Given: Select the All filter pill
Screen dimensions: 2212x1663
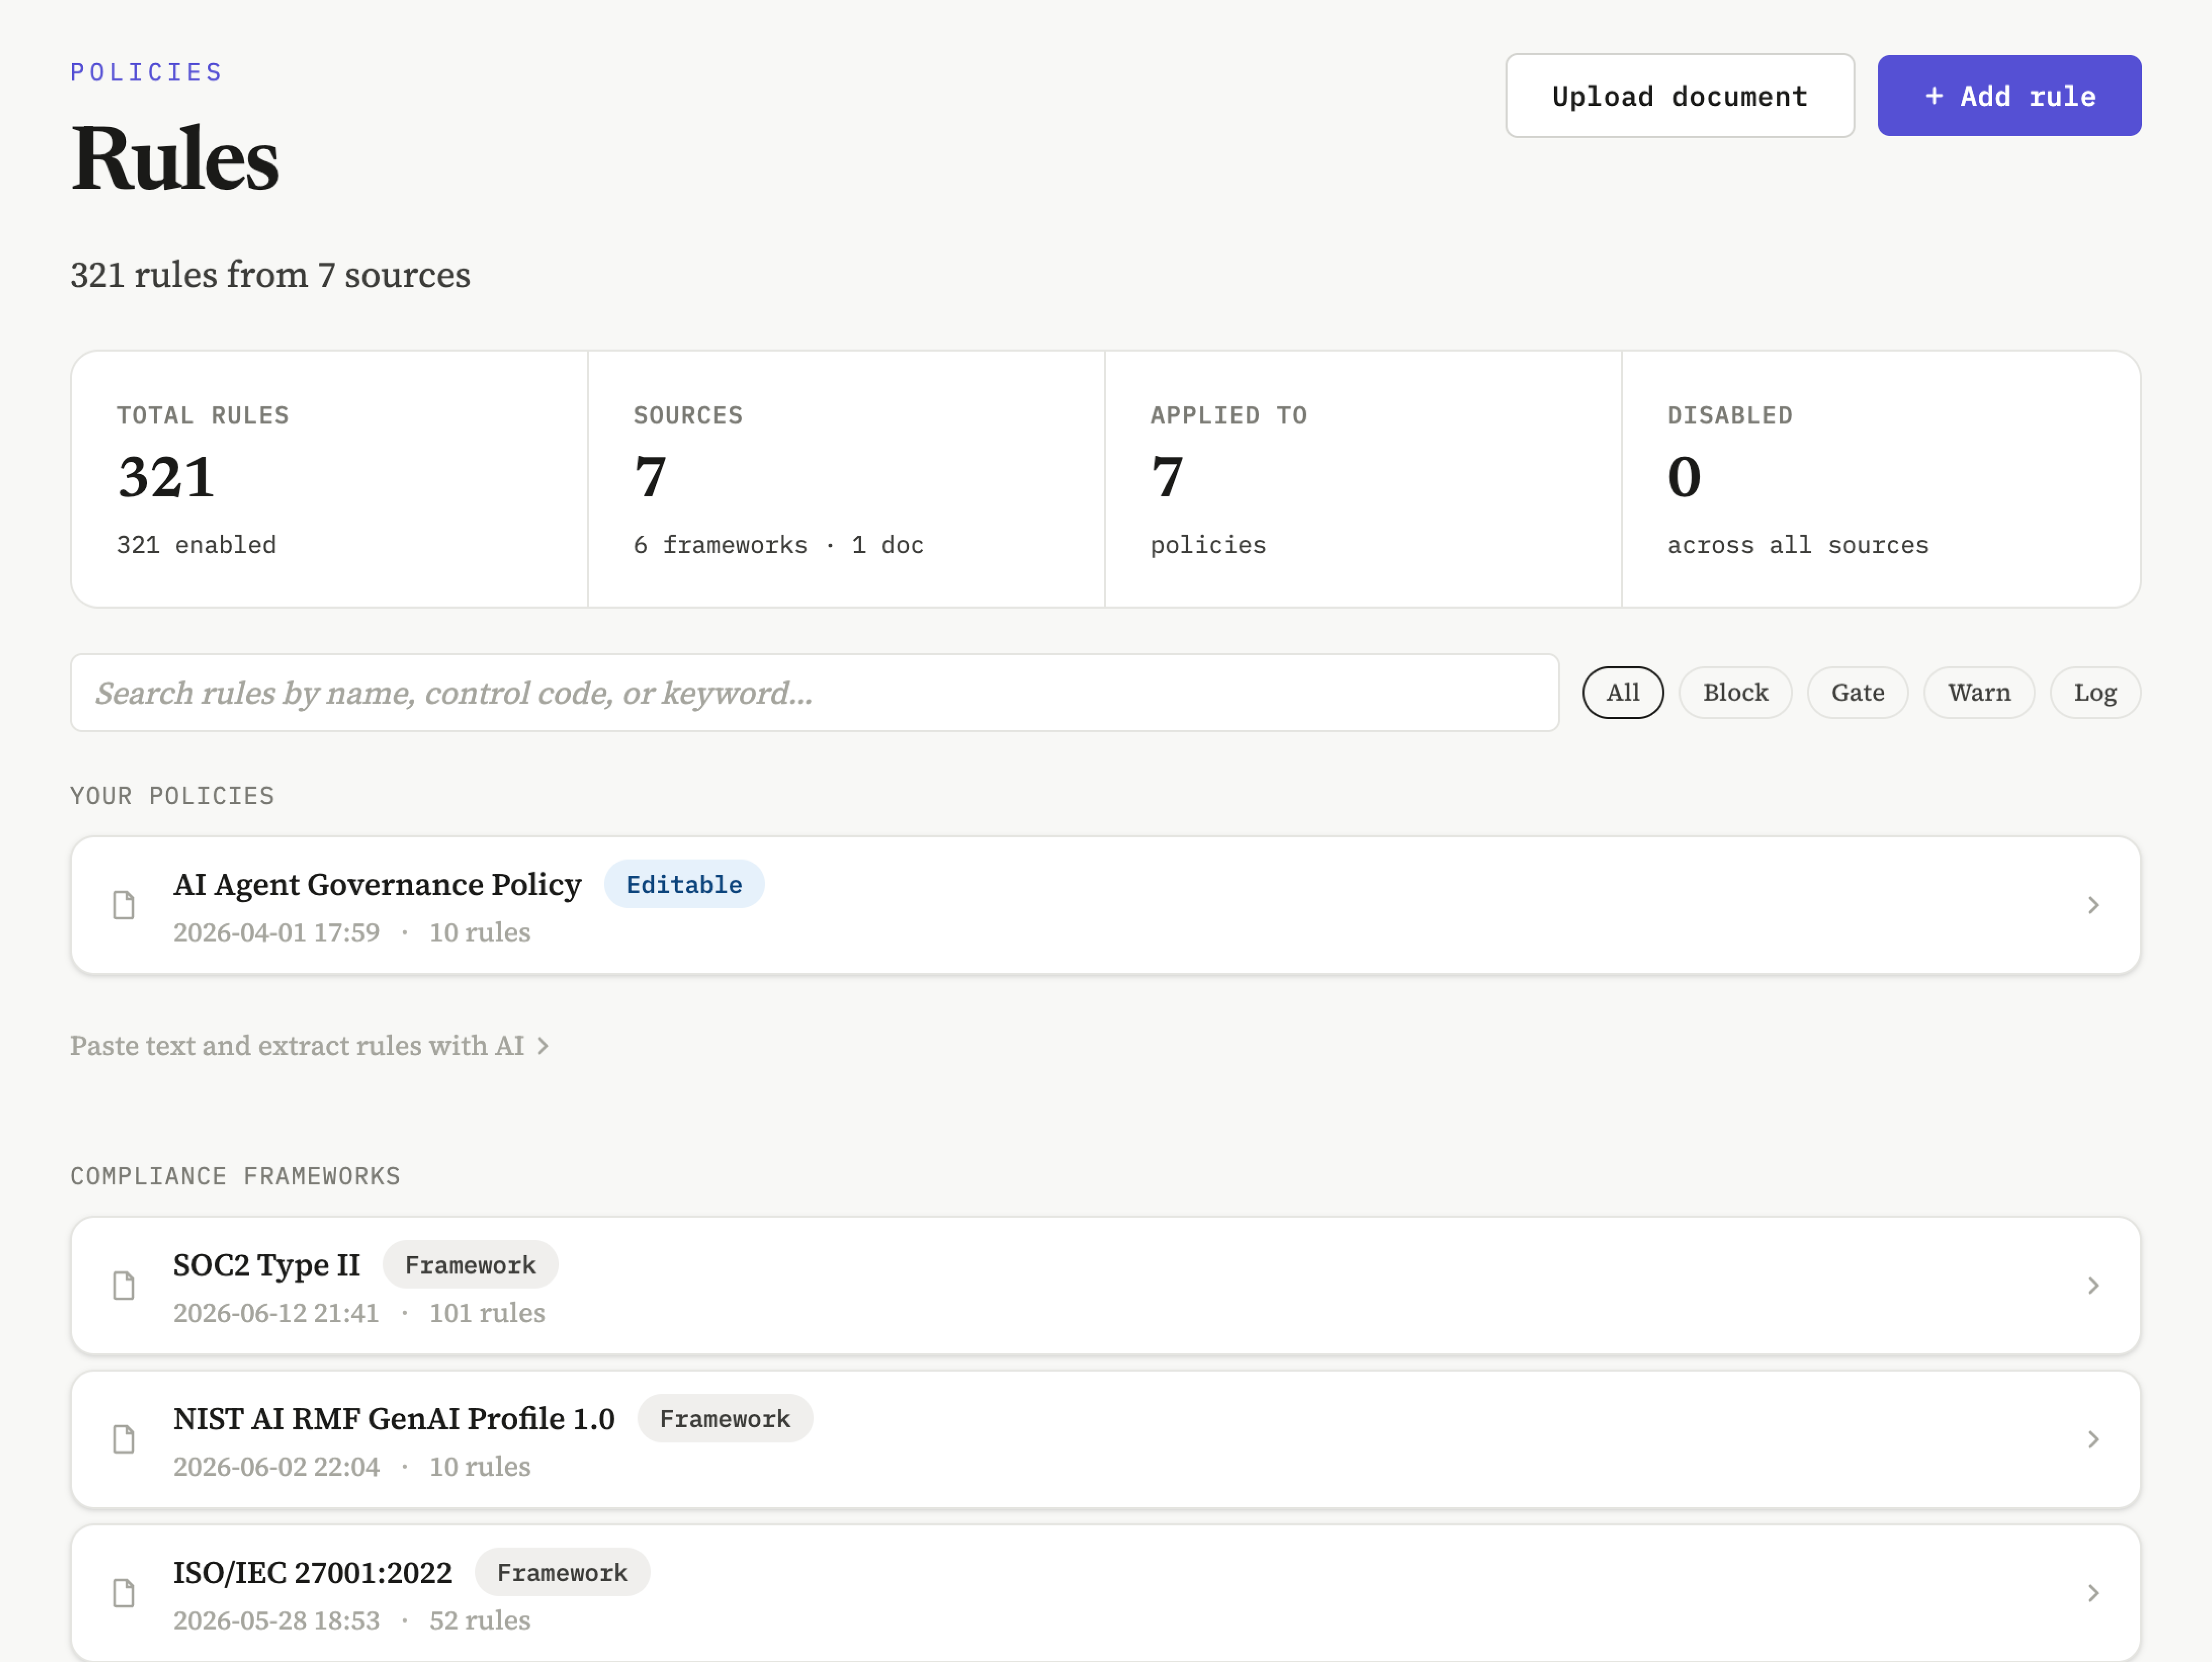Looking at the screenshot, I should [x=1623, y=693].
